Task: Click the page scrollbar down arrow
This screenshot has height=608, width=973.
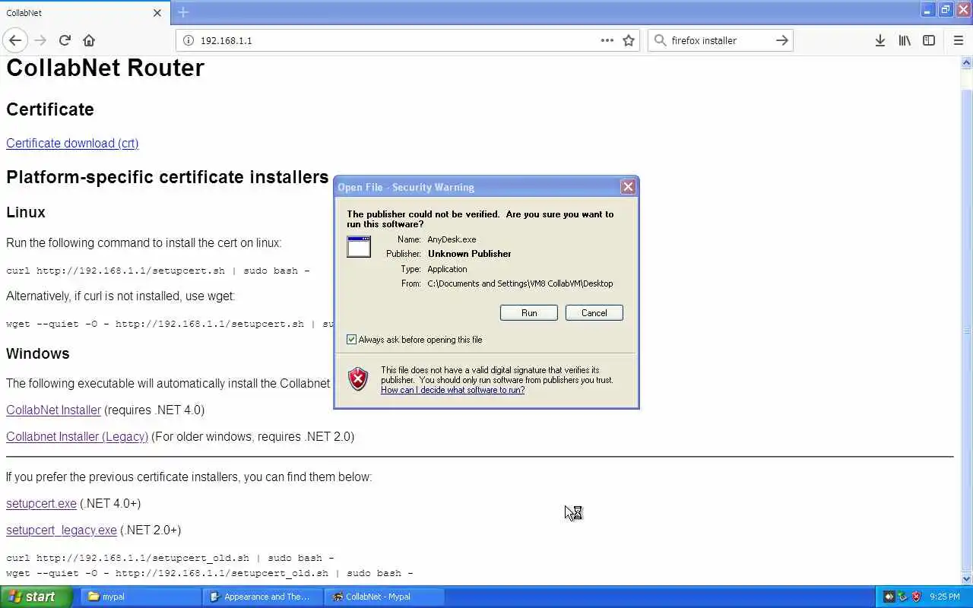Action: (967, 579)
